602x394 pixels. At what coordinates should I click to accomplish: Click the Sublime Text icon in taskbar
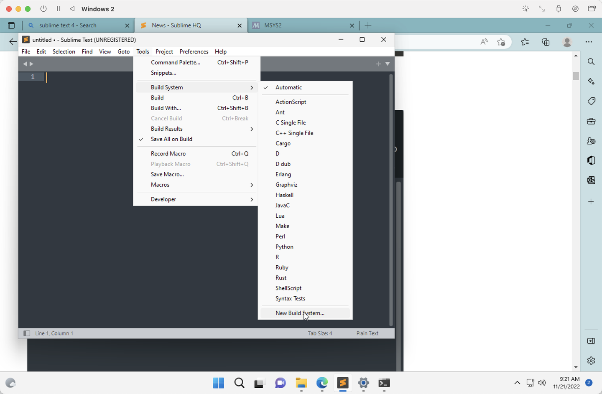pyautogui.click(x=342, y=383)
